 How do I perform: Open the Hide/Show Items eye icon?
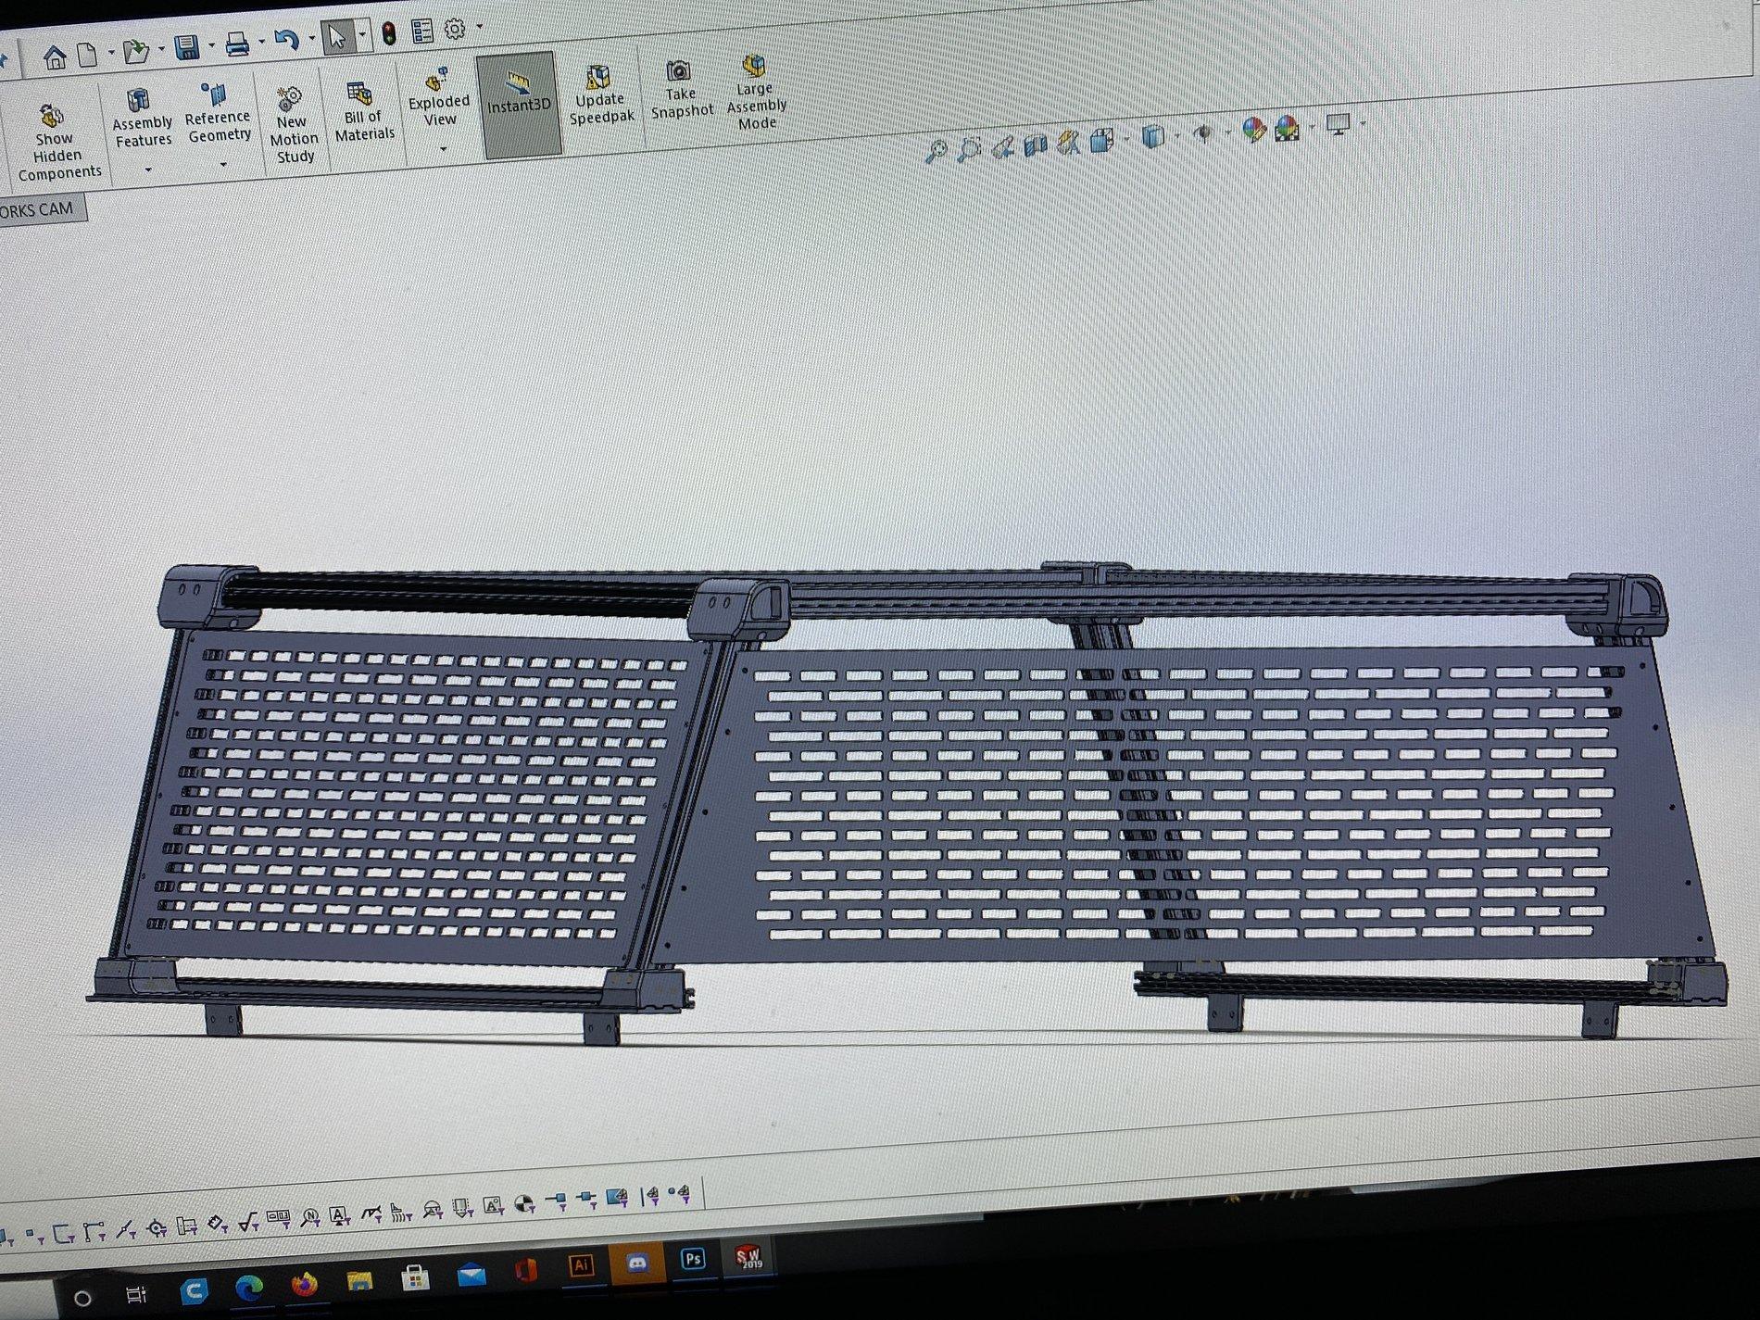click(1203, 133)
